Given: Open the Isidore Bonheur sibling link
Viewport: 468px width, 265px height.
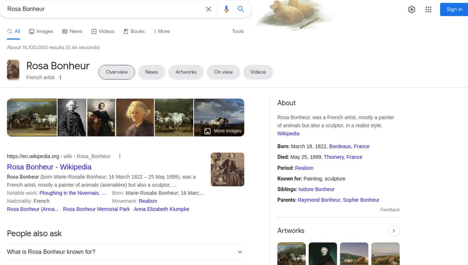Looking at the screenshot, I should (x=316, y=189).
